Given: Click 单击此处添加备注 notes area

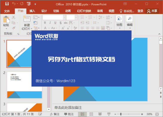Looking at the screenshot, I should 68,108.
